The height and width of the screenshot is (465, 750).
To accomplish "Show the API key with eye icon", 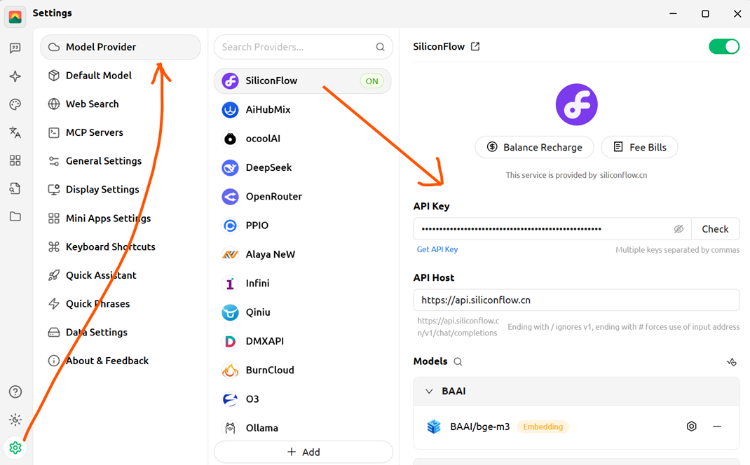I will pos(679,229).
